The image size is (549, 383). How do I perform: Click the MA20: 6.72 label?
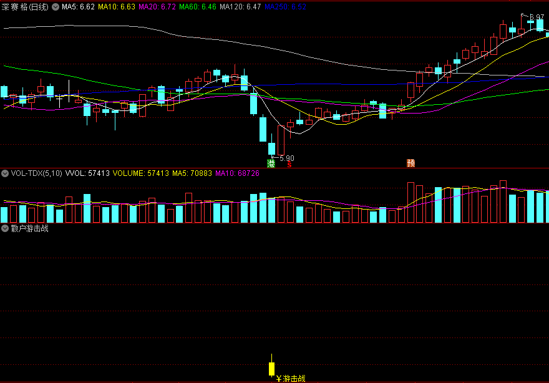157,7
